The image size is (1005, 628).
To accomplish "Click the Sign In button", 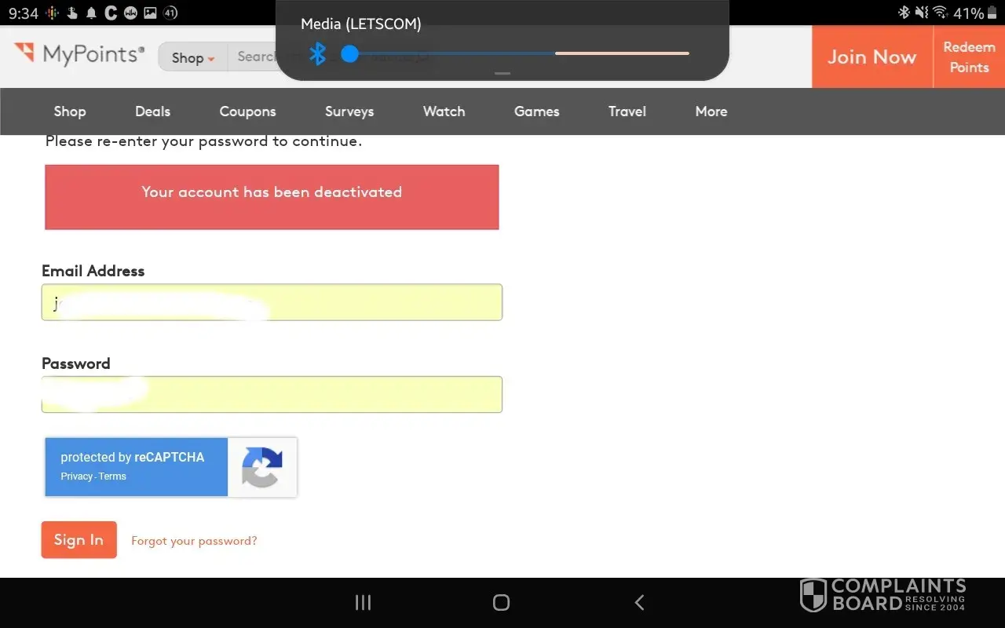I will (79, 540).
